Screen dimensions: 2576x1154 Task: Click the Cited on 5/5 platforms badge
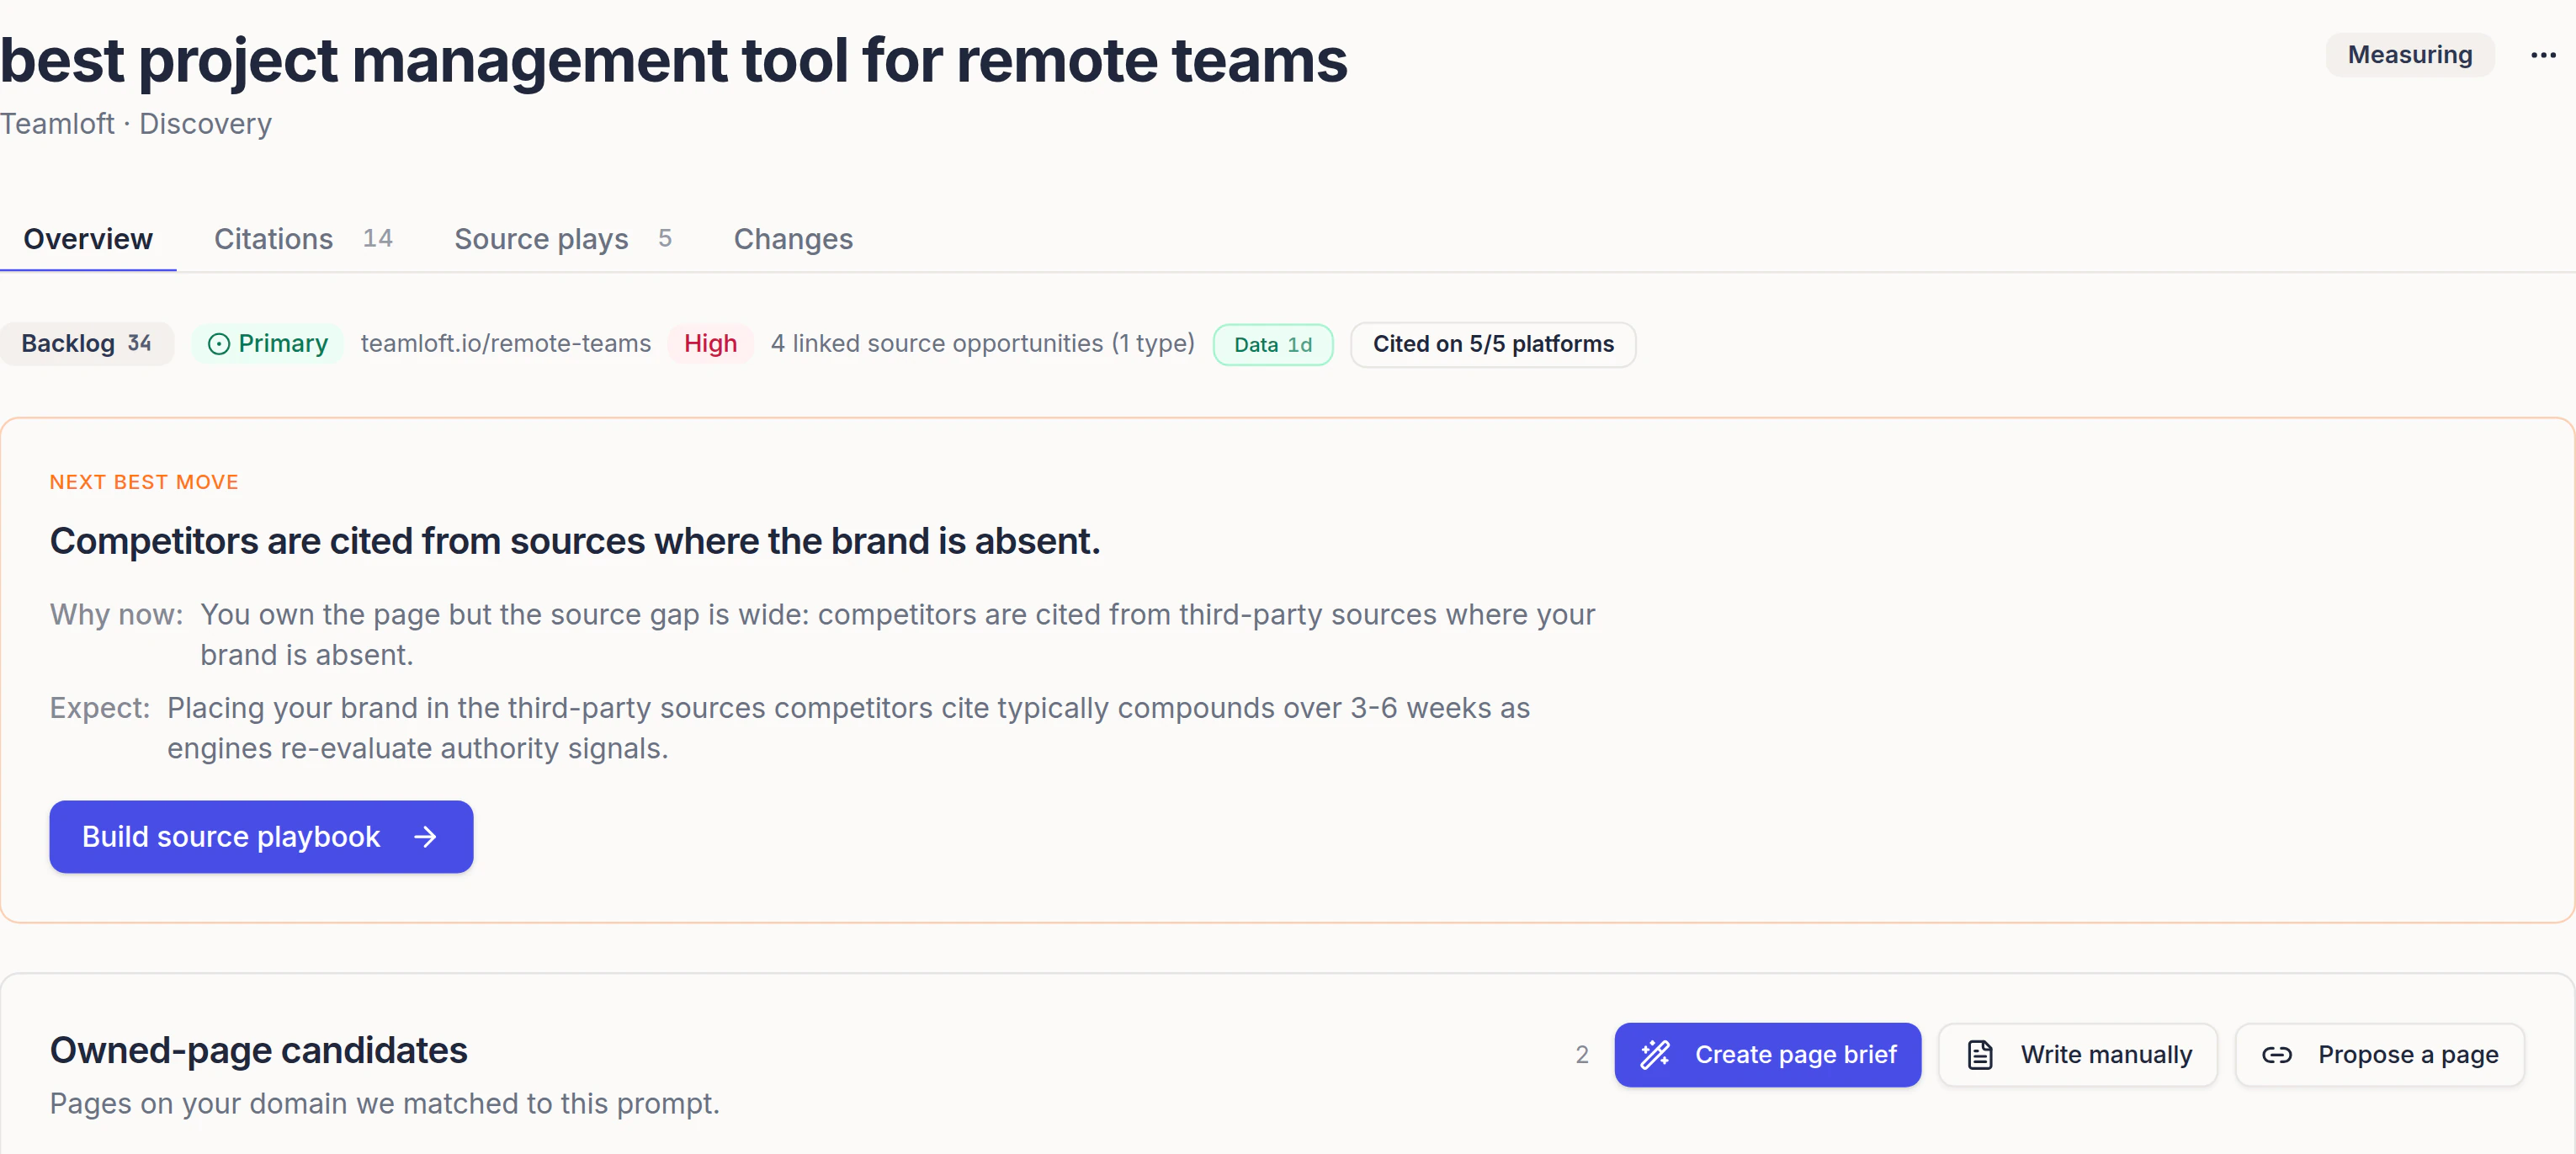click(1492, 344)
